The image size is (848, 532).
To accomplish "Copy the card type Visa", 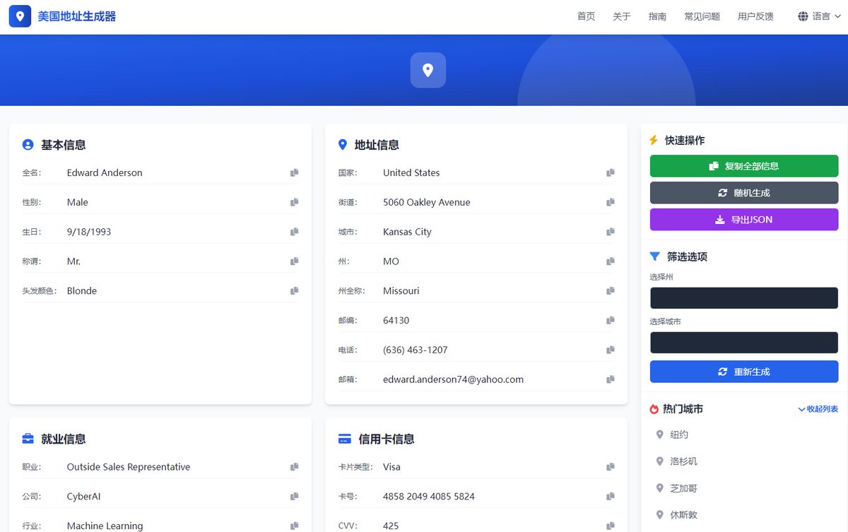I will (611, 467).
